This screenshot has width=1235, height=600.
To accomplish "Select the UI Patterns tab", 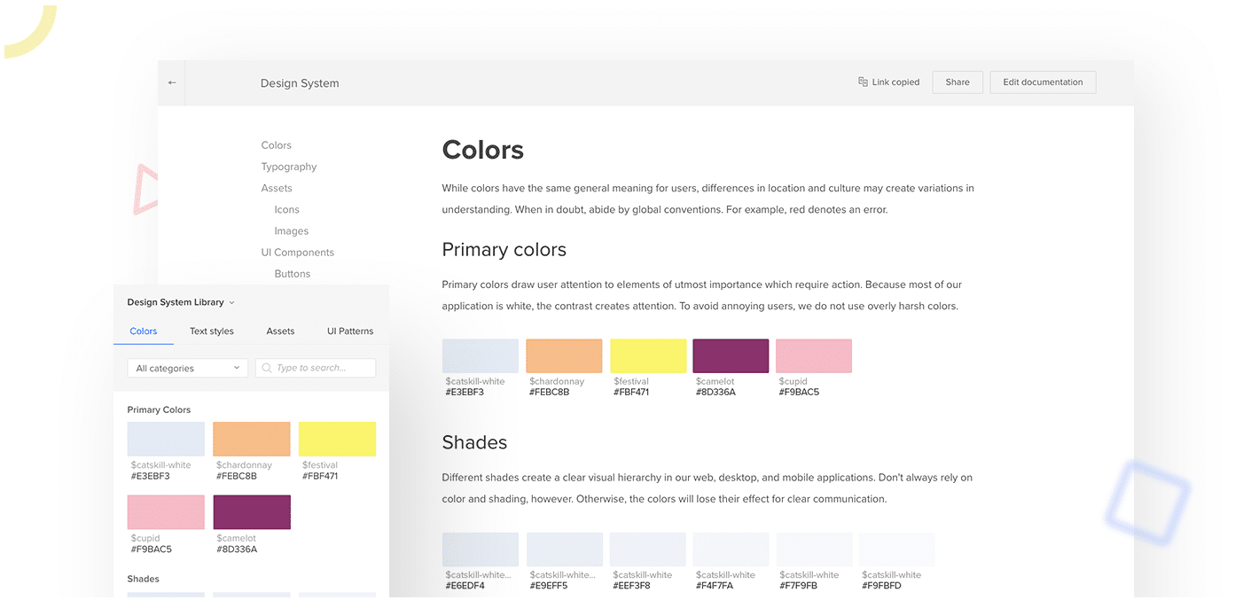I will click(x=350, y=331).
